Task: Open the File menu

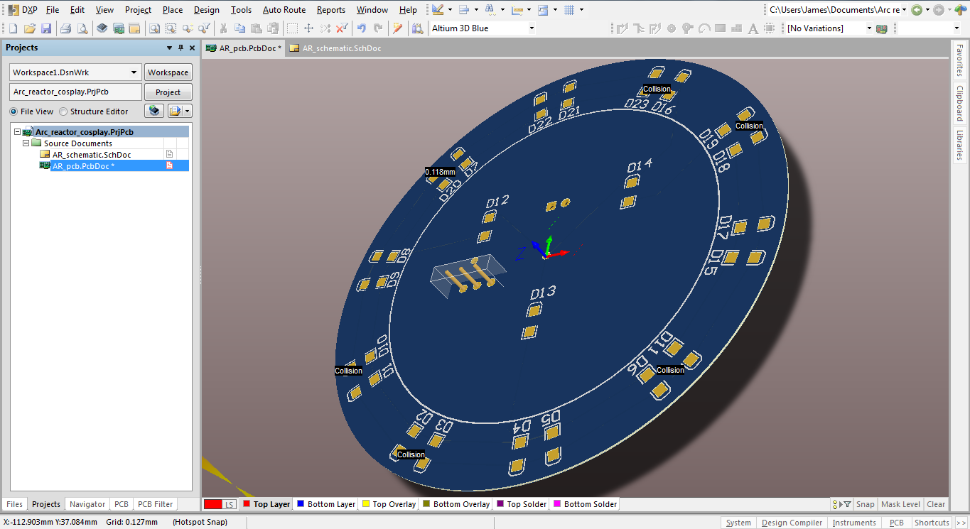Action: click(x=53, y=10)
